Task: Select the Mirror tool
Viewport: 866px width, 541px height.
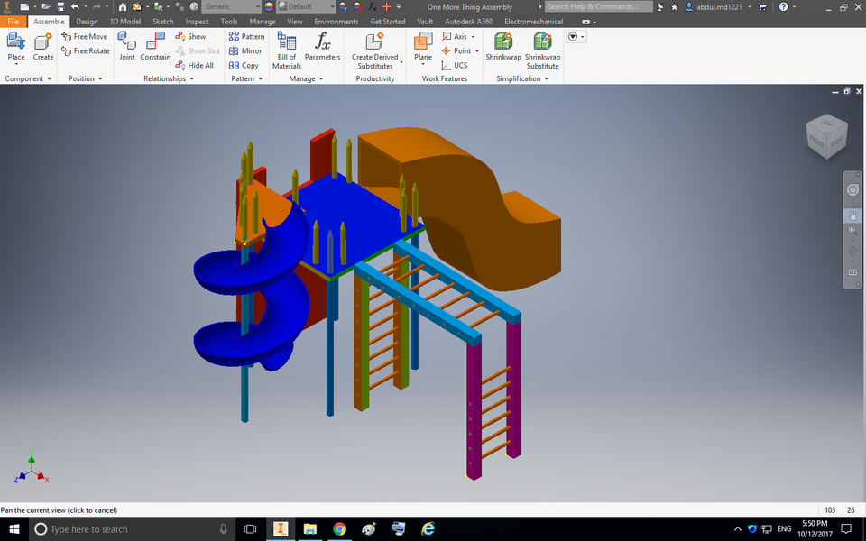Action: tap(246, 50)
